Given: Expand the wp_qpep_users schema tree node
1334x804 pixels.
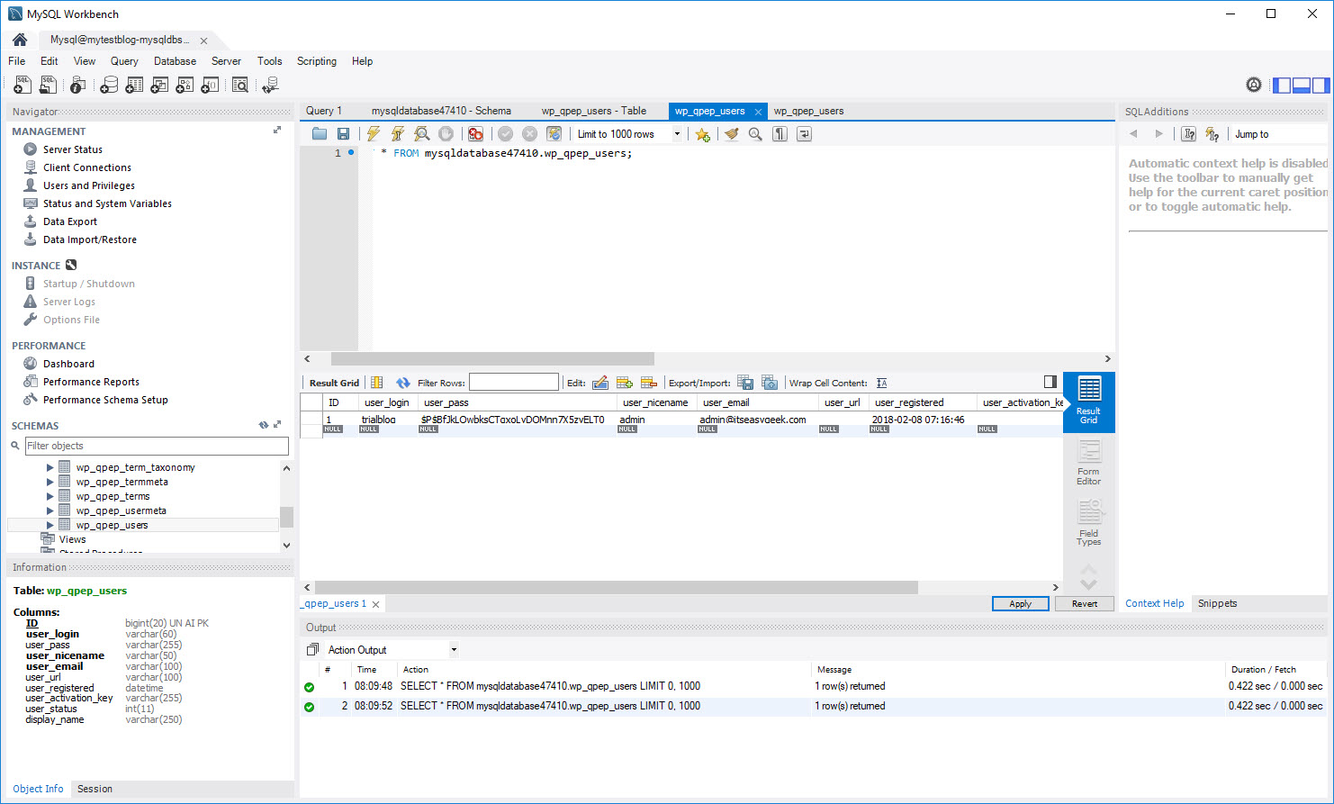Looking at the screenshot, I should (x=50, y=525).
